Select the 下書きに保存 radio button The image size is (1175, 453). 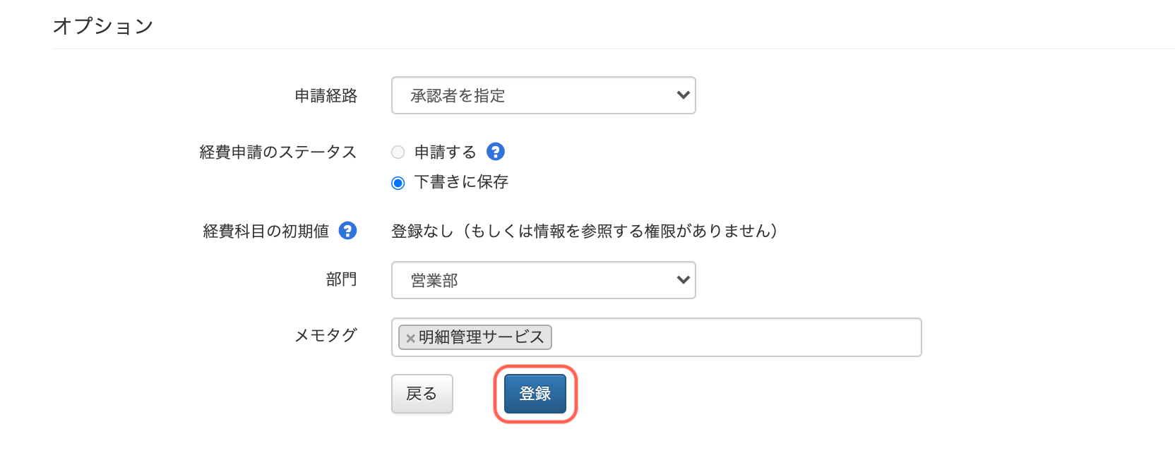(x=398, y=183)
